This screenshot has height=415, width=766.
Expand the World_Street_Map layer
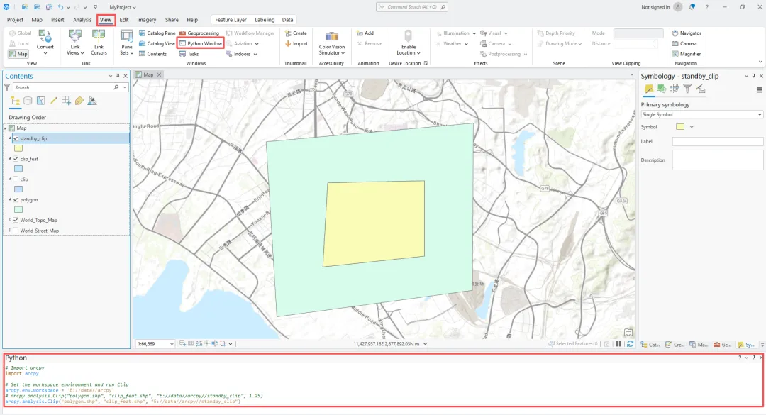click(x=10, y=231)
